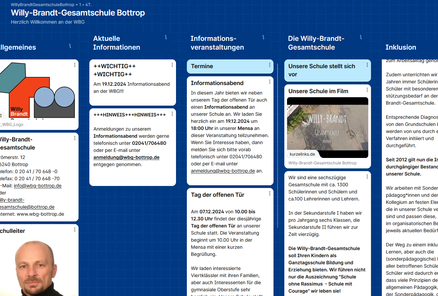Image resolution: width=438 pixels, height=296 pixels.
Task: Open the Informationsabend post more-options icon
Action: coord(270,82)
